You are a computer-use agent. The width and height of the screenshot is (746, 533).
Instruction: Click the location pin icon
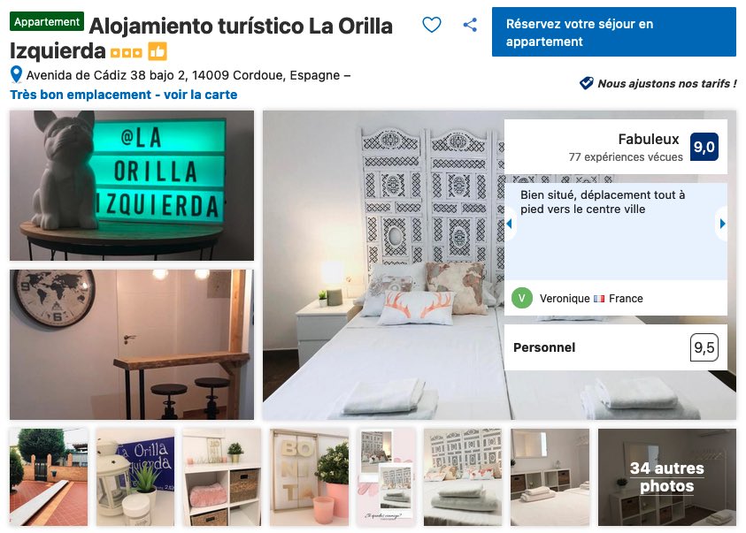point(16,74)
